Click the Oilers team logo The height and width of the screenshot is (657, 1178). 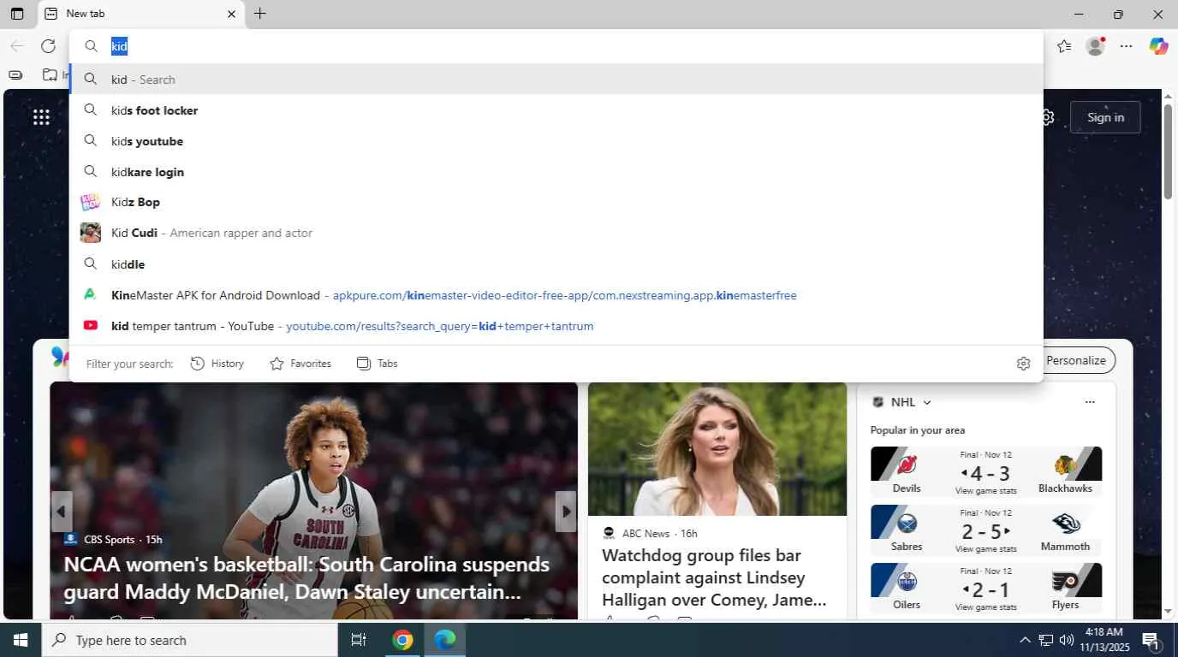(907, 582)
